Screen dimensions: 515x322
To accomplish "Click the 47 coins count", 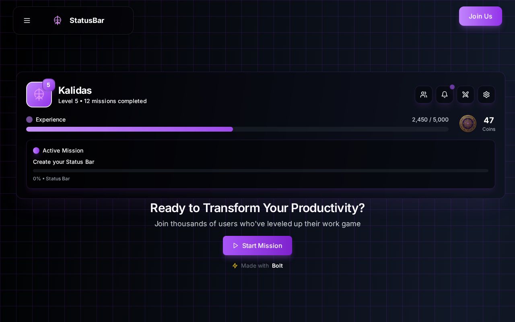I will pos(489,120).
